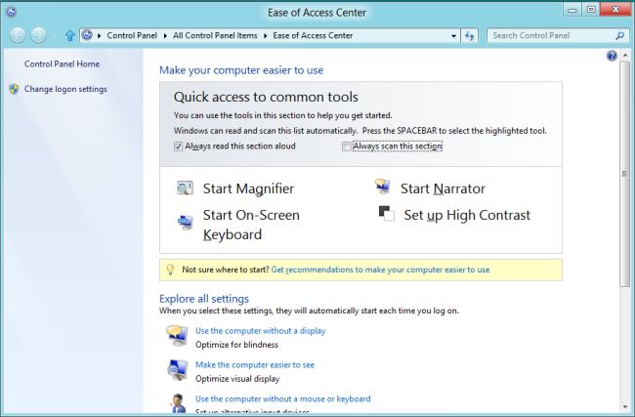Click the scrollbar up arrow
The height and width of the screenshot is (417, 635).
point(624,56)
